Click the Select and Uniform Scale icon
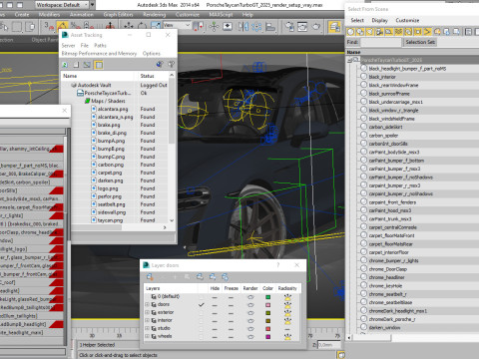This screenshot has height=359, width=479. [x=156, y=26]
